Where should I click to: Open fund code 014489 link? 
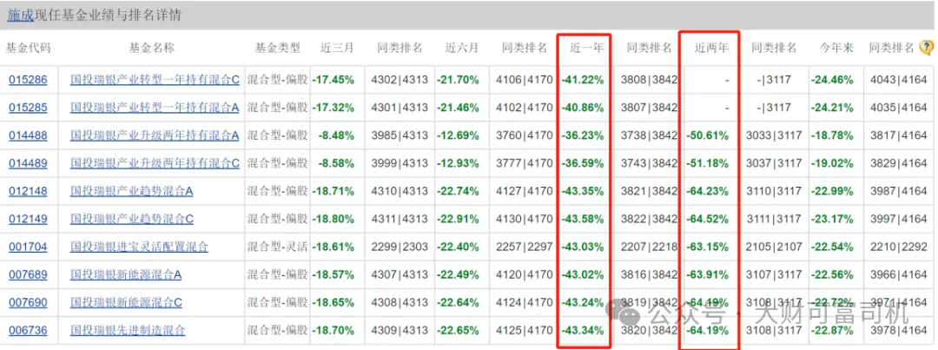[x=28, y=163]
